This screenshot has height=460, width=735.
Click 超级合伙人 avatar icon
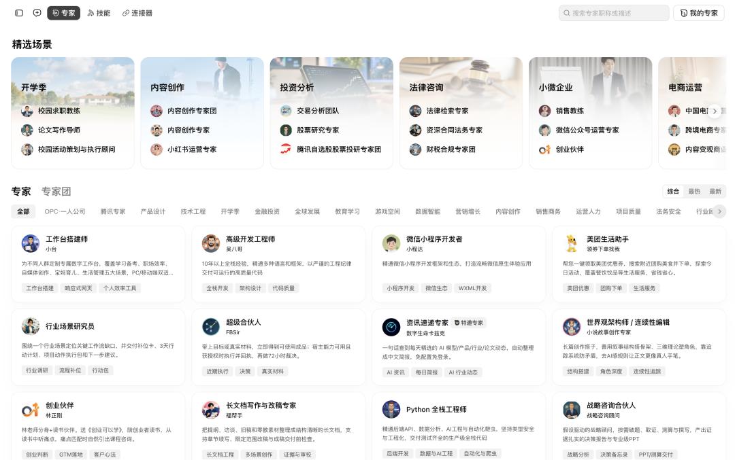211,327
